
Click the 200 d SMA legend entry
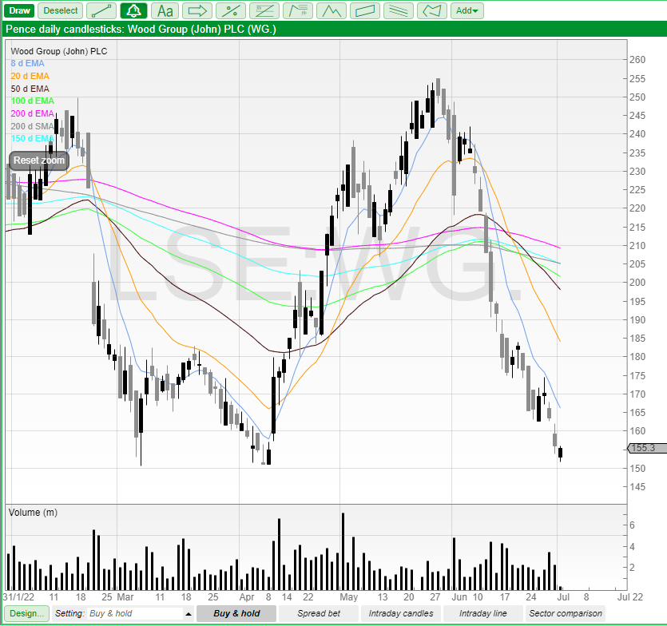32,126
